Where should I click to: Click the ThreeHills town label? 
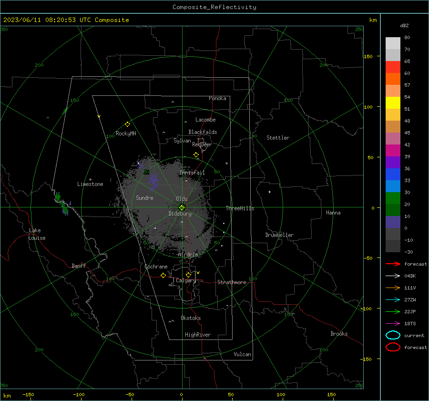(x=240, y=208)
